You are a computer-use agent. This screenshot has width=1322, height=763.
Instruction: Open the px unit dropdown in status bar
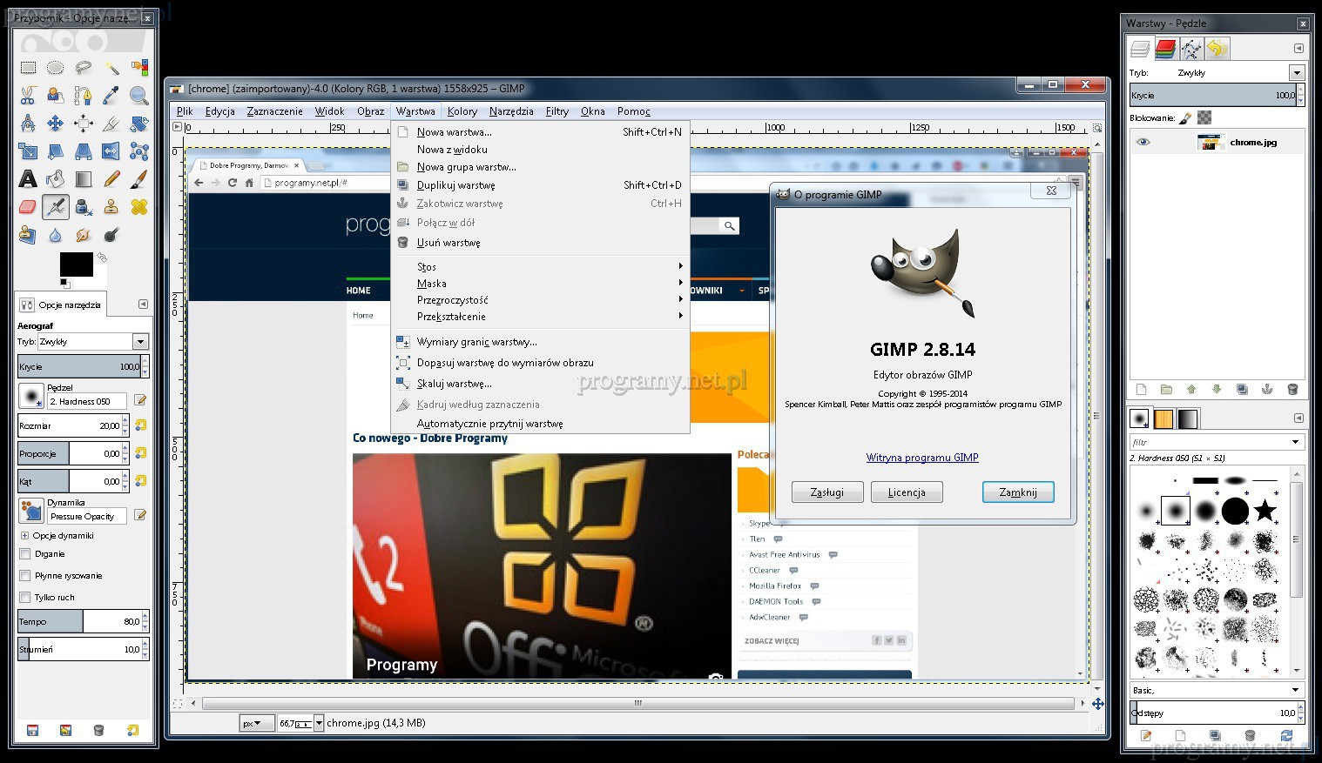point(255,723)
